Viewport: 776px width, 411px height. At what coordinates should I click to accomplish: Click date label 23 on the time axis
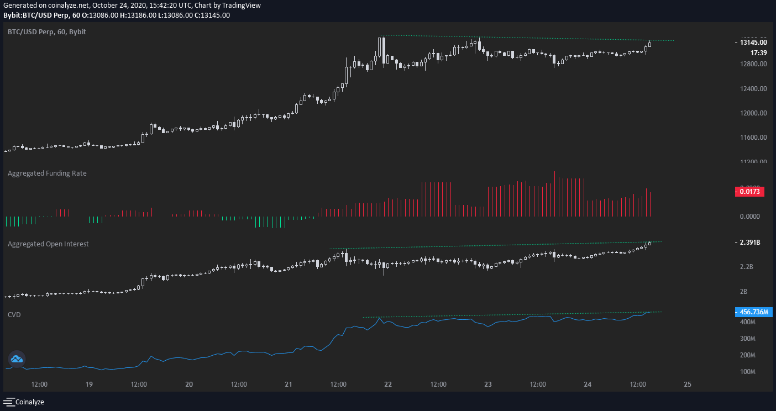488,384
